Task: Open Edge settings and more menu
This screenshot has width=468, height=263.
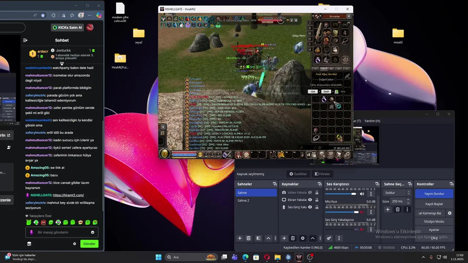Action: coord(90,15)
